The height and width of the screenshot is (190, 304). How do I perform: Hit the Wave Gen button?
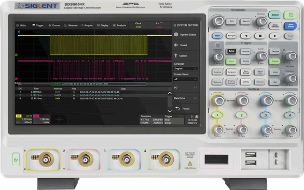(260, 72)
